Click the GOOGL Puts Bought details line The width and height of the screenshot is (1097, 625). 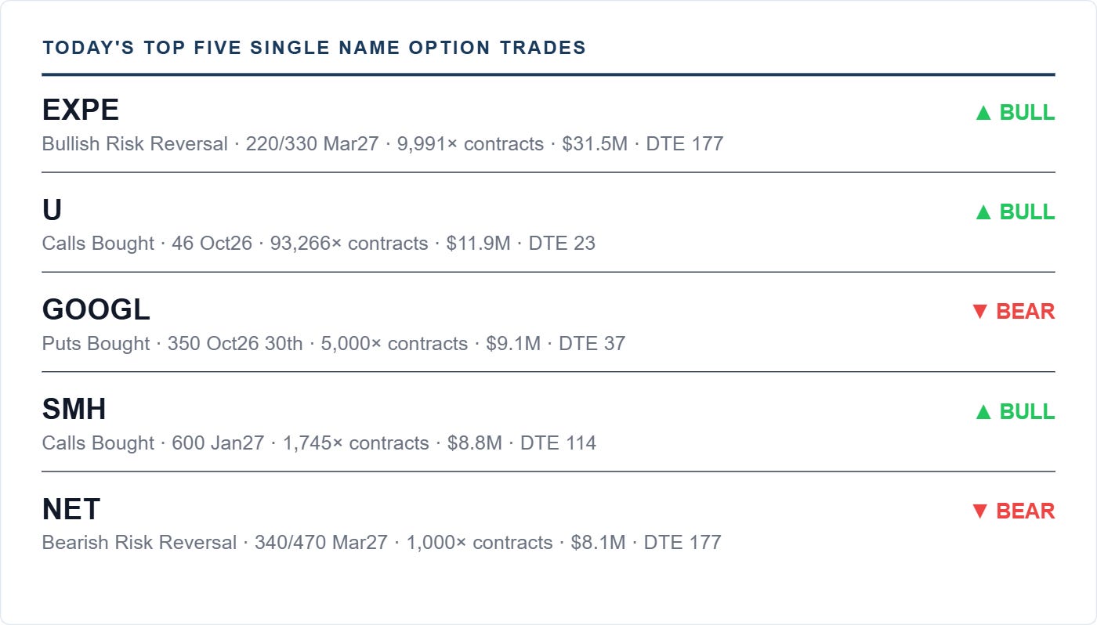334,344
